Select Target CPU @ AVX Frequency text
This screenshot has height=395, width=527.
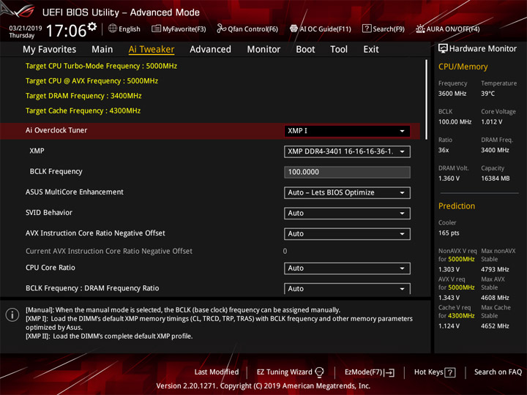(x=91, y=81)
